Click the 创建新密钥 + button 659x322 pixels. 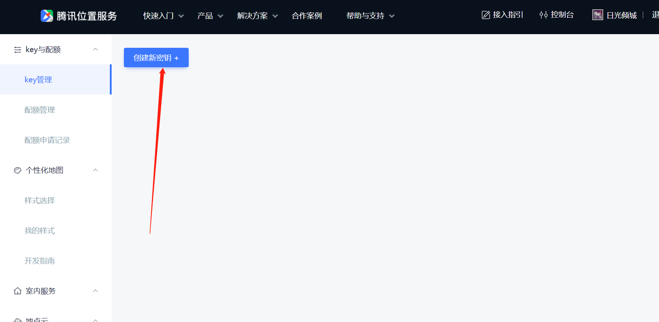156,57
